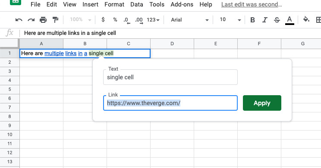Open the Help menu
The width and height of the screenshot is (321, 168).
tap(206, 4)
